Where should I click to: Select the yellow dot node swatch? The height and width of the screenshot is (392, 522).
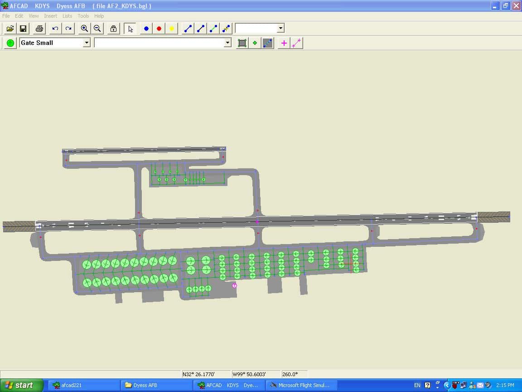[172, 29]
